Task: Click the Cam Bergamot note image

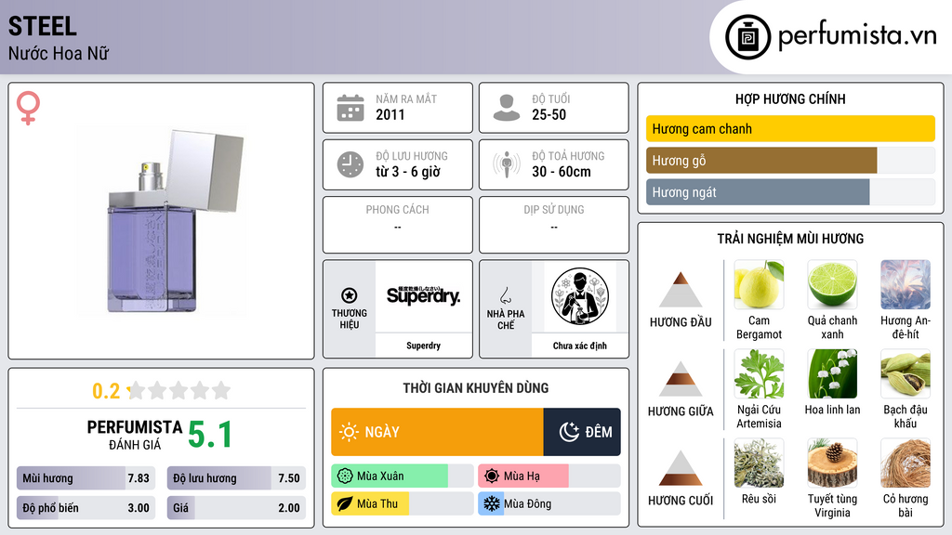Action: 759,285
